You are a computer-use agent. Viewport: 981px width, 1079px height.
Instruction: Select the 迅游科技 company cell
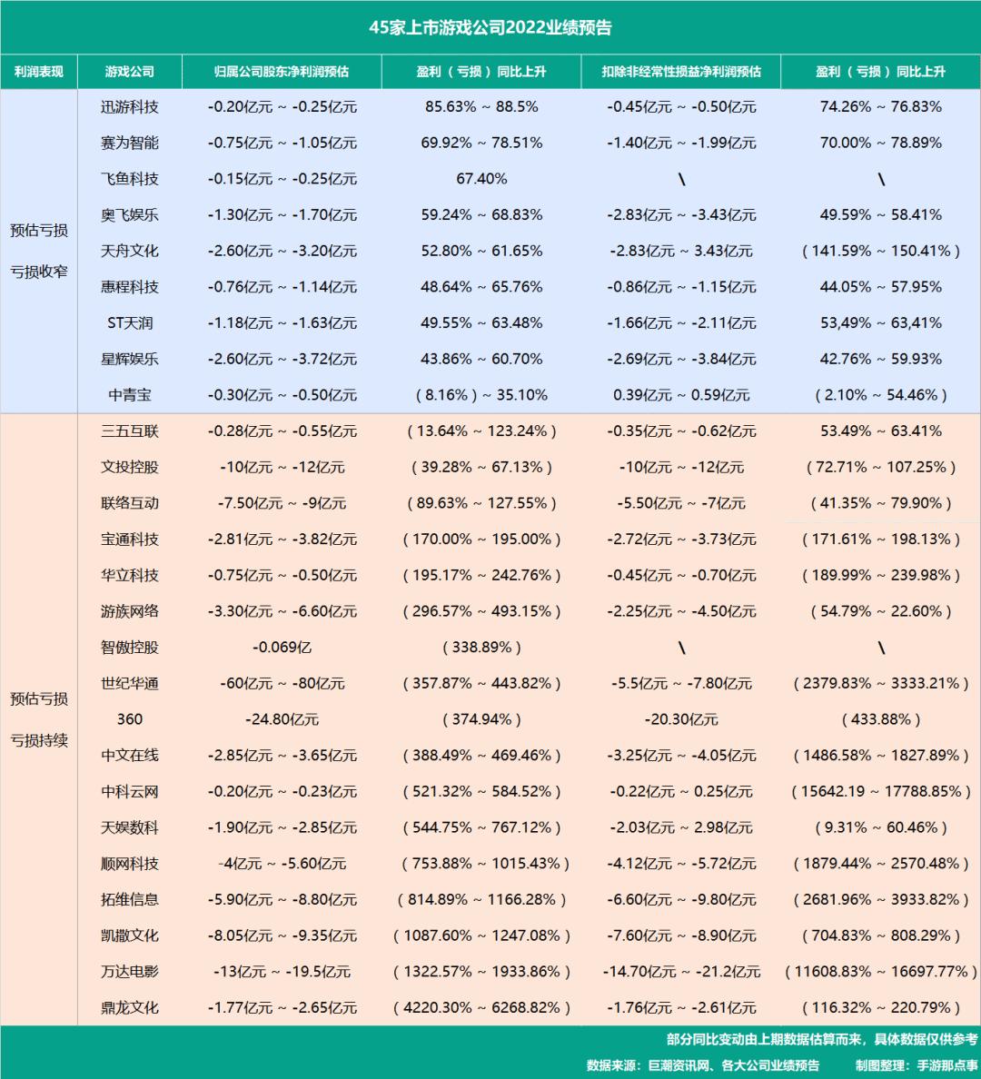tap(129, 107)
